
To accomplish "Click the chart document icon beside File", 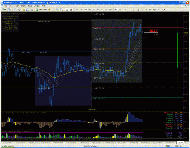I will click(x=2, y=6).
